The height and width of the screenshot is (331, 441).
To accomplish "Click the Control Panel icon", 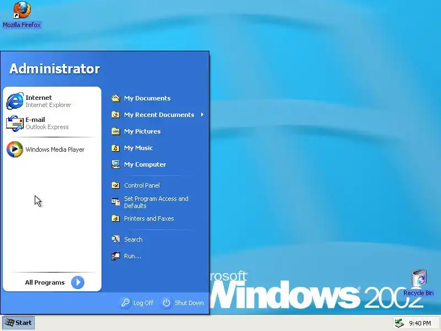I will tap(116, 185).
